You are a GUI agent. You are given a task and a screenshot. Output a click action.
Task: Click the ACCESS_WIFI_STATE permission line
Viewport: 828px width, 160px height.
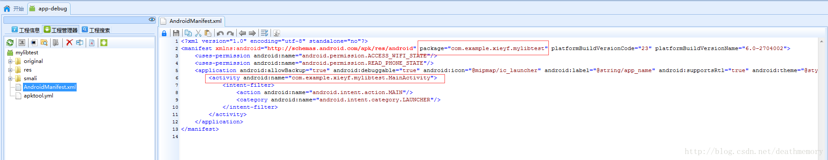click(316, 56)
